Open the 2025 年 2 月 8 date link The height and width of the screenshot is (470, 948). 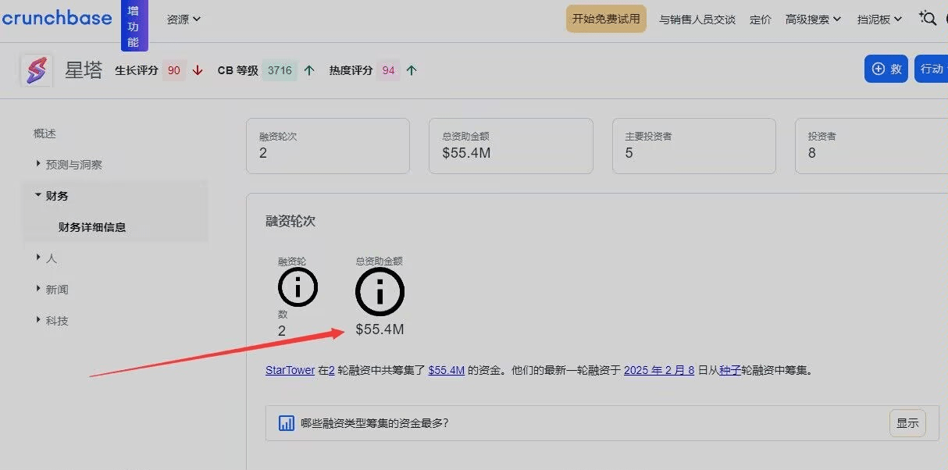[659, 370]
